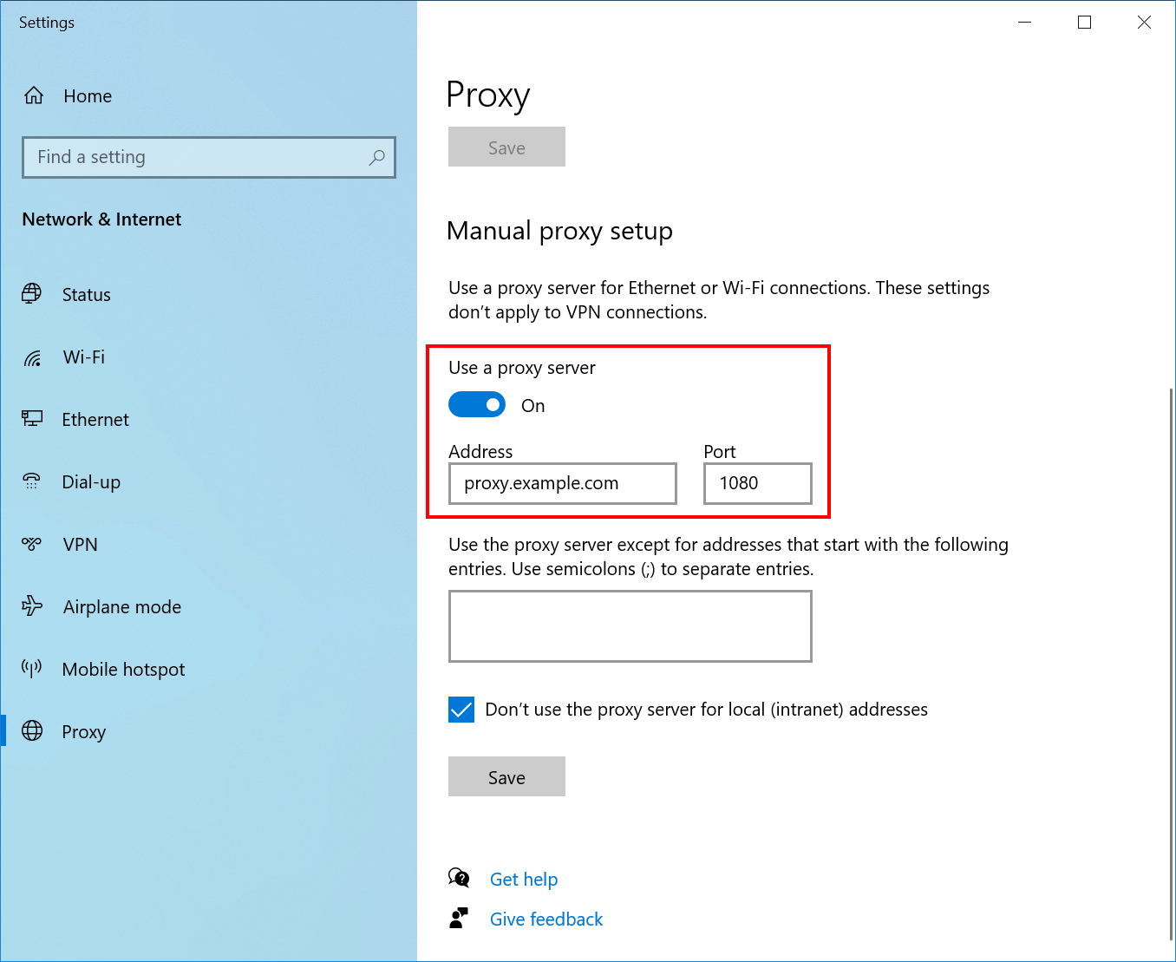Click the Get help chat icon
Viewport: 1176px width, 962px height.
(460, 878)
